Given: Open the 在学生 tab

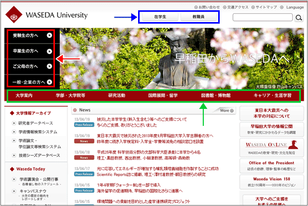Looking at the screenshot, I should 160,17.
